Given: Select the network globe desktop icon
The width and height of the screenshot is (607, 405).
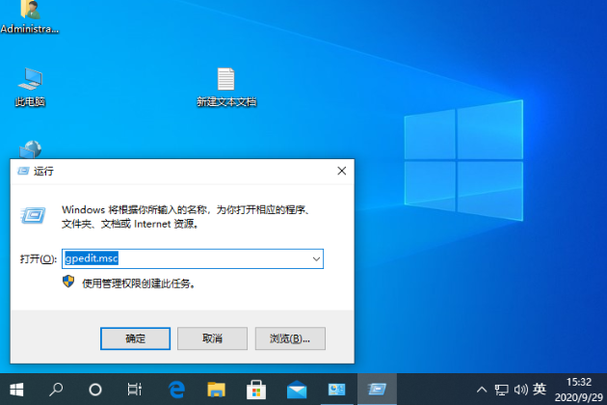Looking at the screenshot, I should 30,149.
